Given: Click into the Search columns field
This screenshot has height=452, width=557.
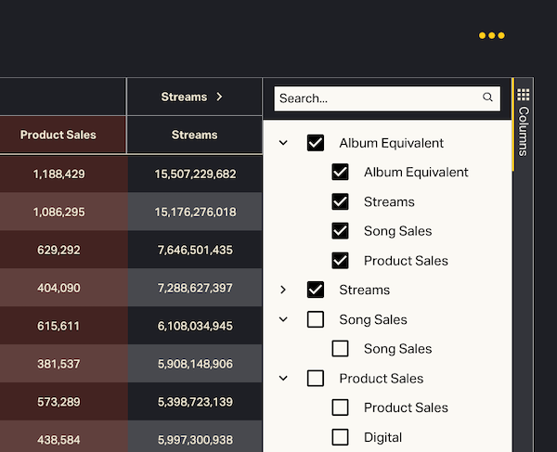Looking at the screenshot, I should [376, 98].
